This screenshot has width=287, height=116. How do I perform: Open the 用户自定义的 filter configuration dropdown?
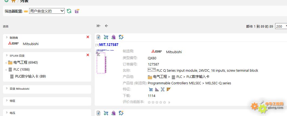pos(47,11)
